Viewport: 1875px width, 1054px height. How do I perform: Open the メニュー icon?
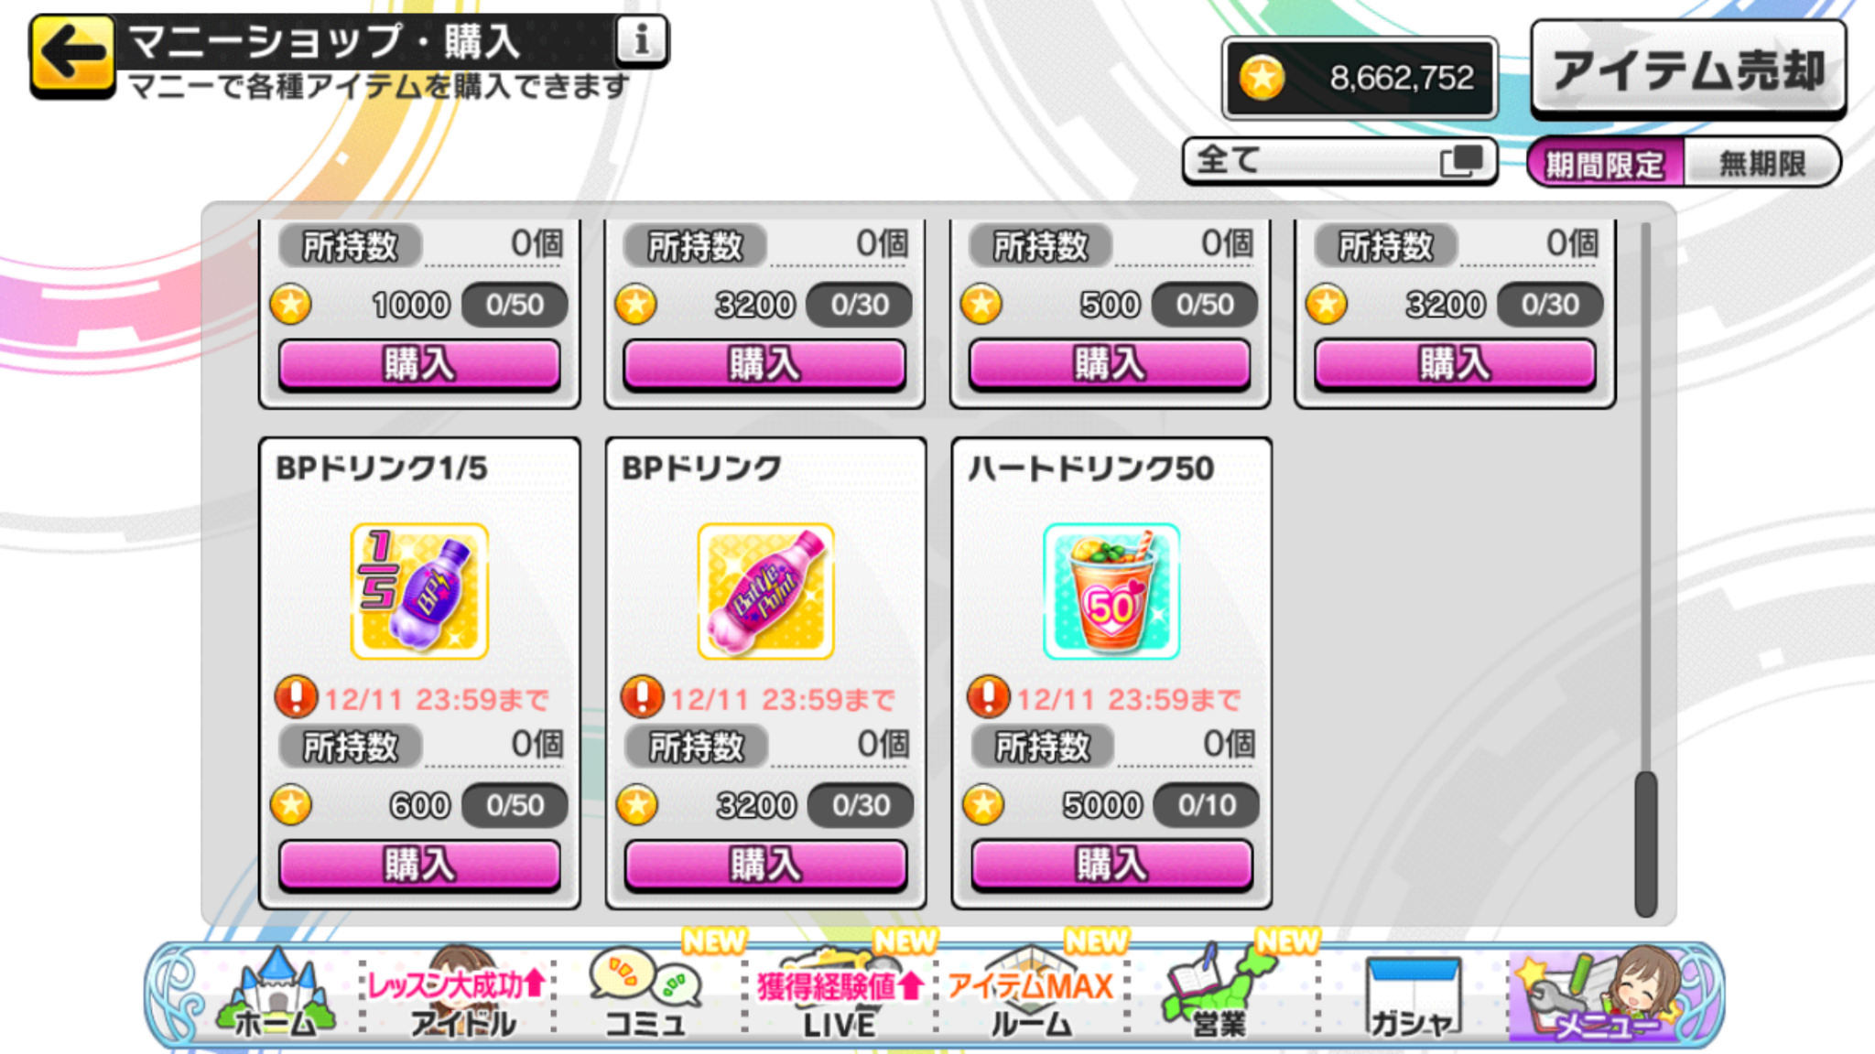[1604, 995]
